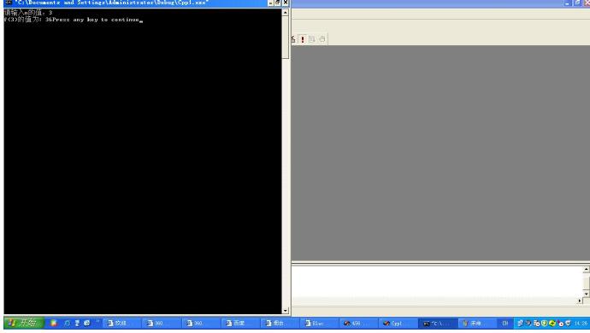Click output pane scrollbar up arrow

[587, 270]
